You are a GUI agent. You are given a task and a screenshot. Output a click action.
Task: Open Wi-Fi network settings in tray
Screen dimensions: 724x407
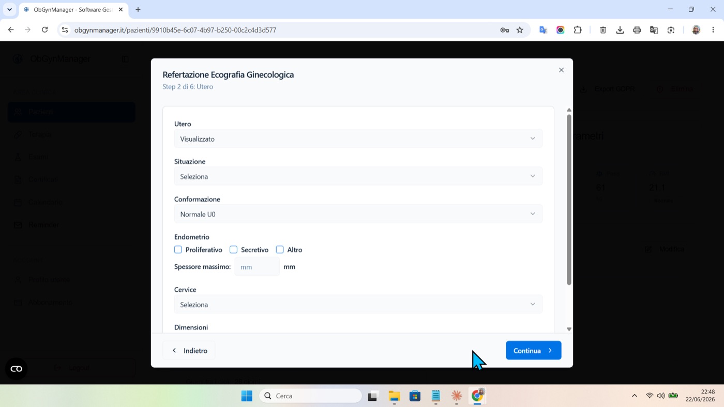pos(650,396)
